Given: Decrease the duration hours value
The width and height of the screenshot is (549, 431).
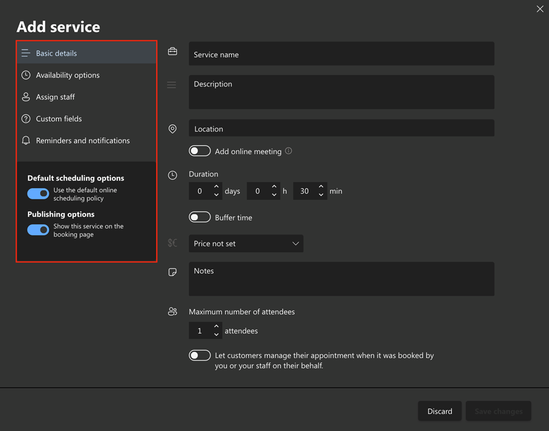Looking at the screenshot, I should (x=274, y=195).
